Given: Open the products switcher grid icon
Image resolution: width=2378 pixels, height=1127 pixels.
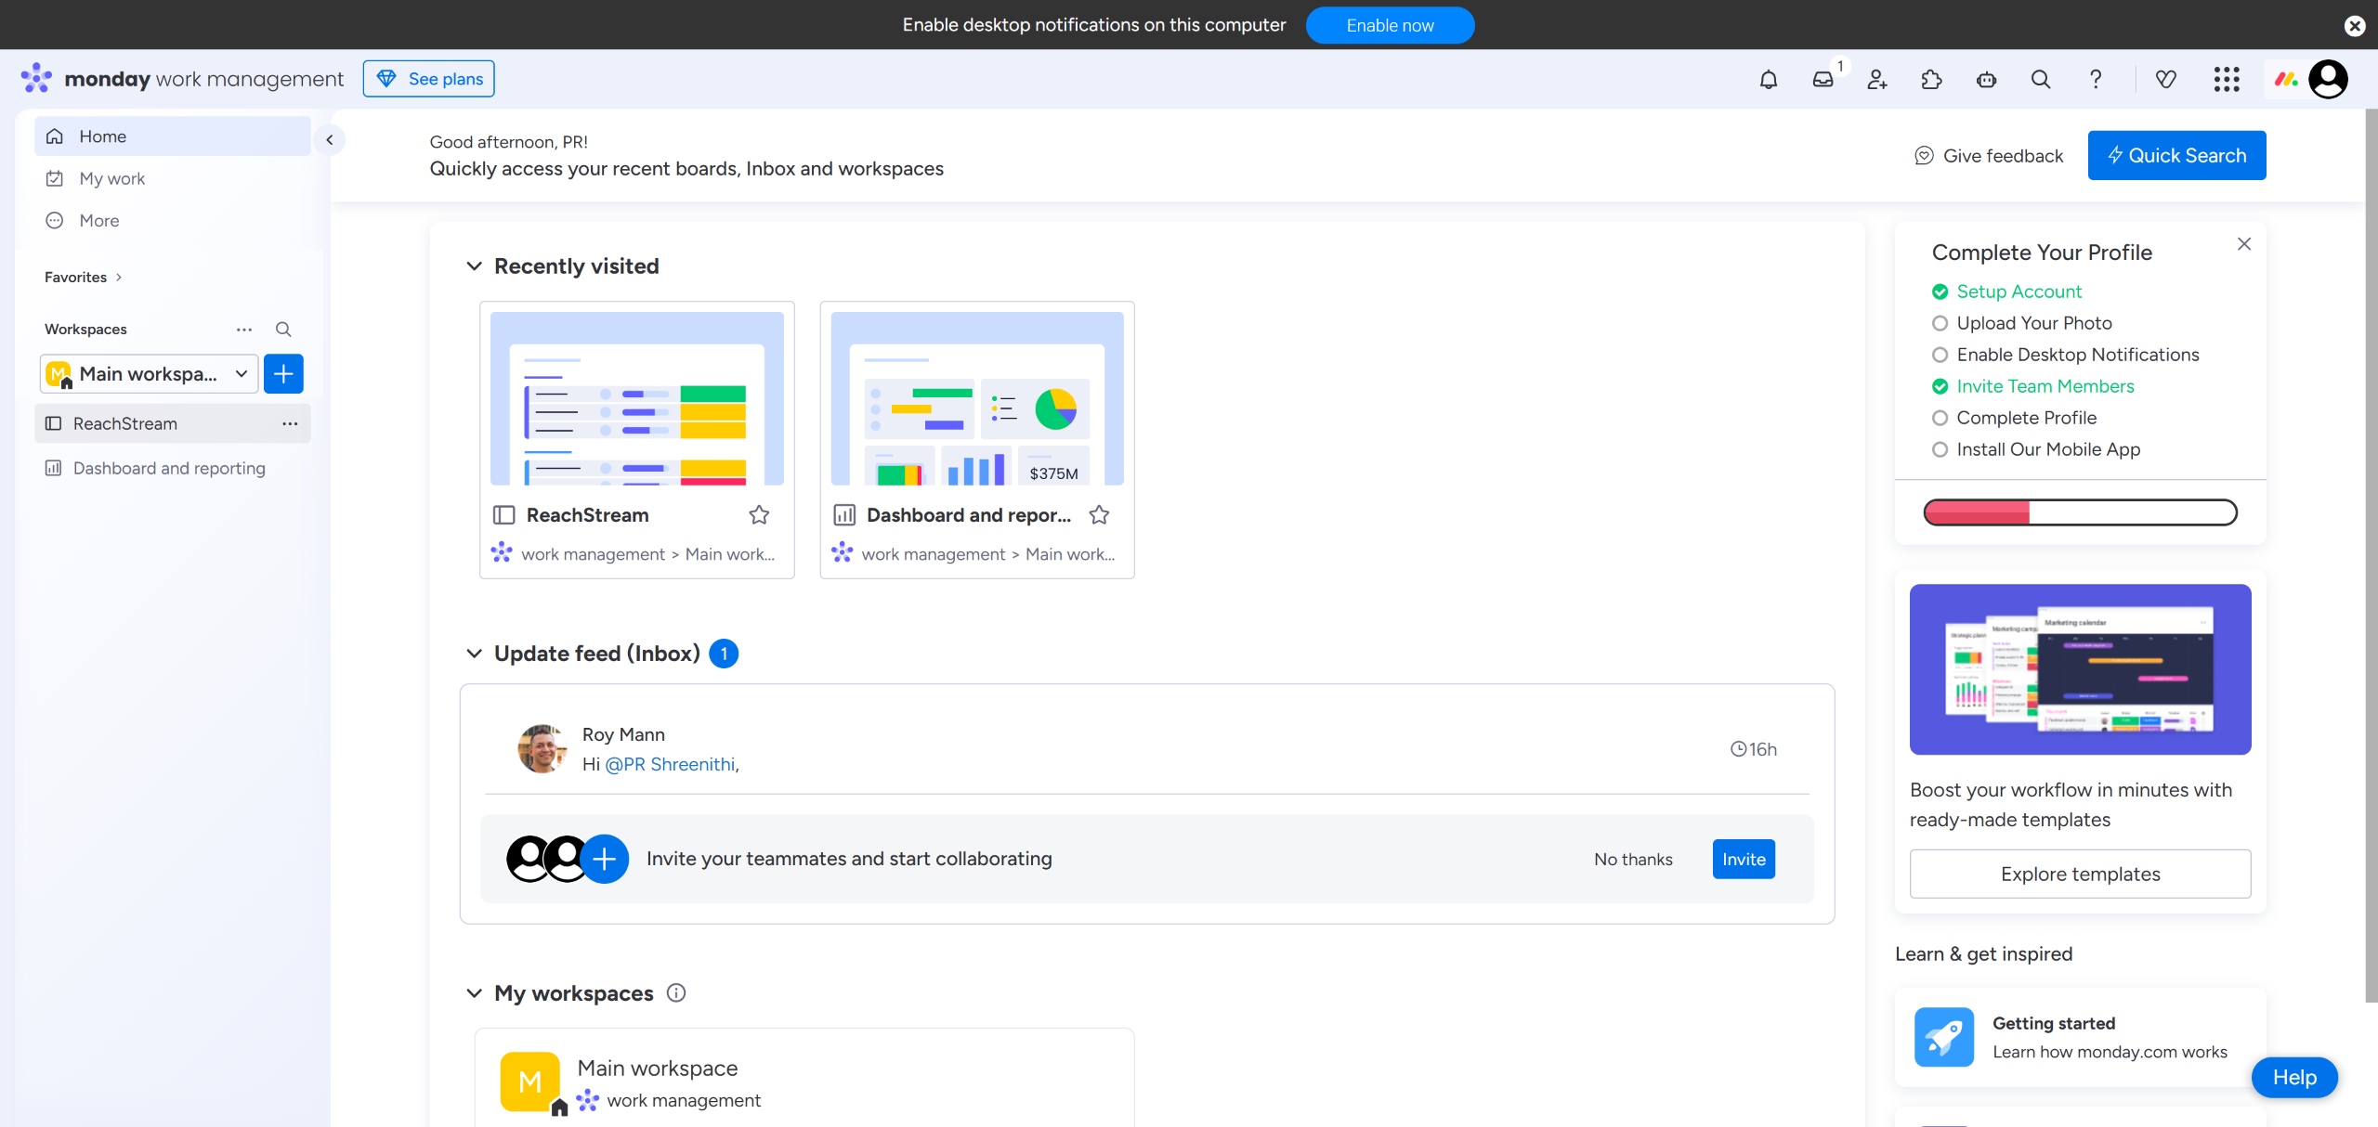Looking at the screenshot, I should (x=2226, y=80).
